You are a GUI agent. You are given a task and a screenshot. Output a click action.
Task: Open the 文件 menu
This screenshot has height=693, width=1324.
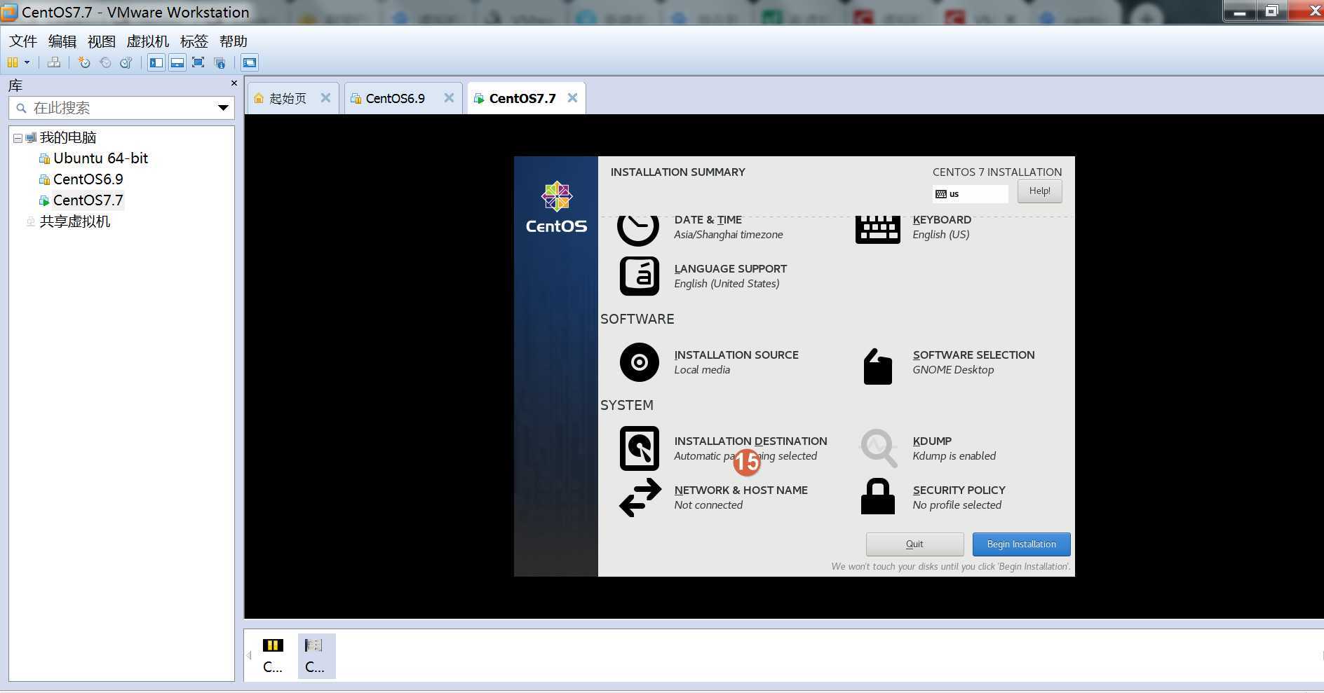tap(23, 41)
